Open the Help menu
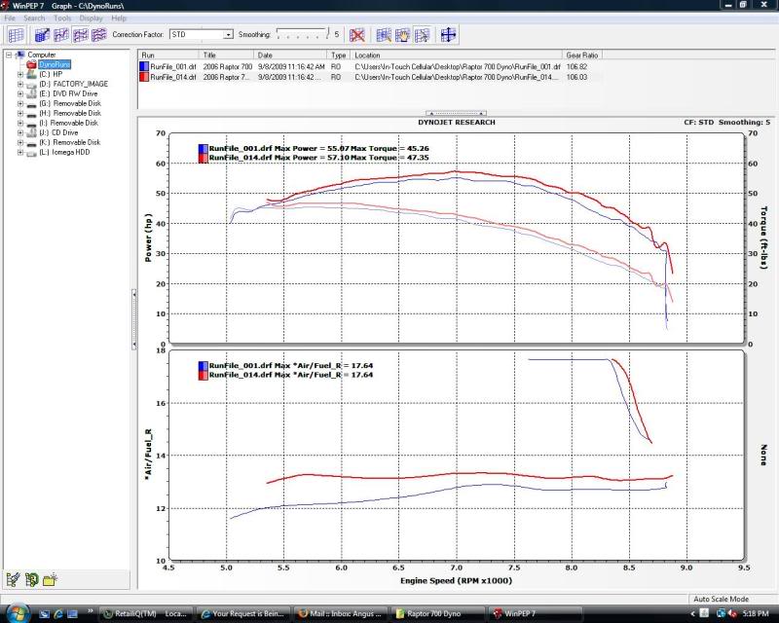 (119, 18)
